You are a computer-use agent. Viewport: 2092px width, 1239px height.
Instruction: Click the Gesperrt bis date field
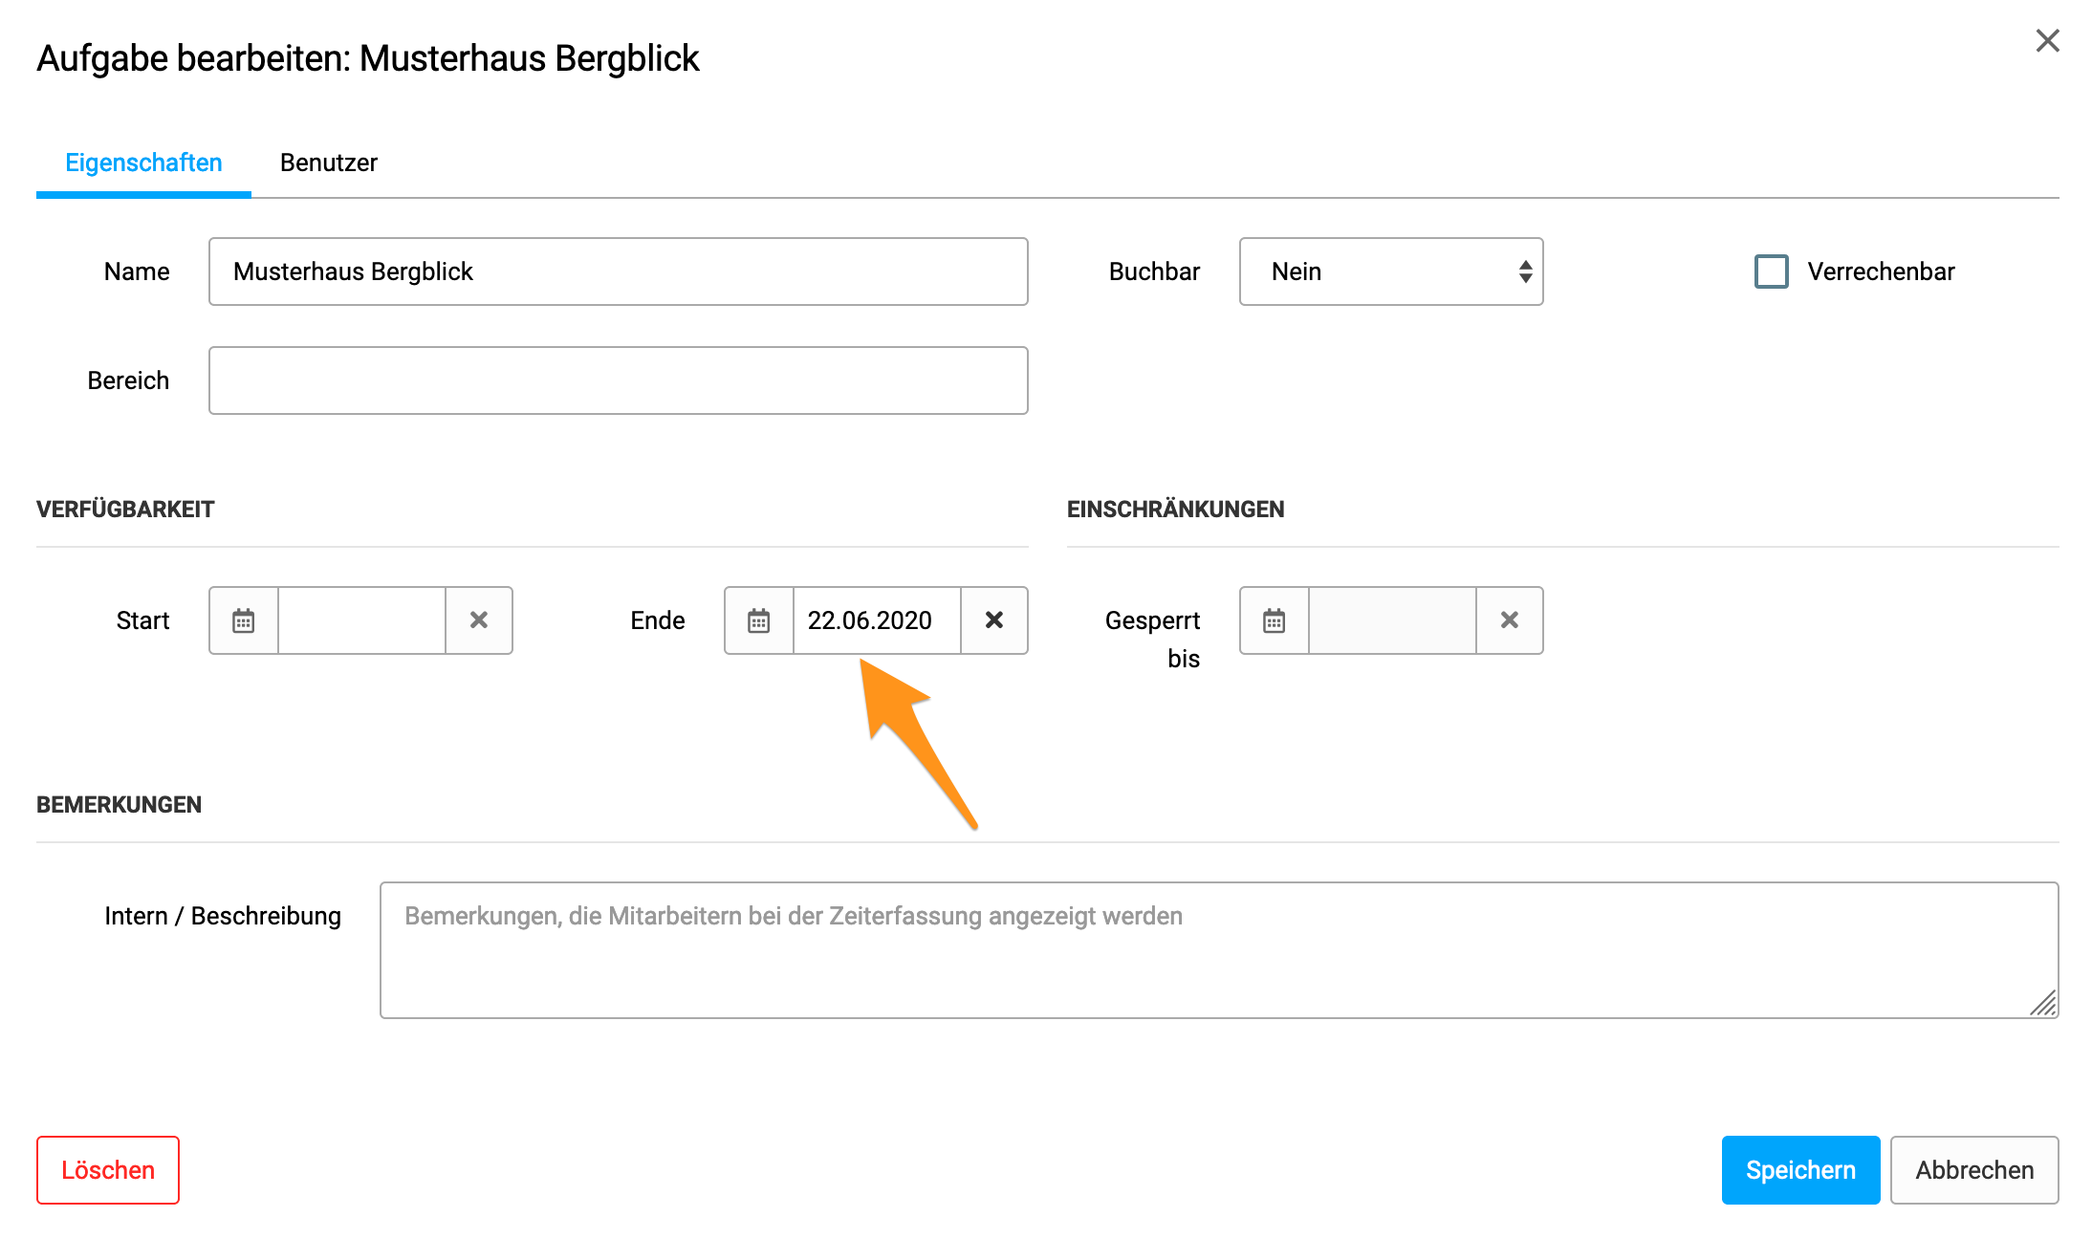click(x=1392, y=620)
